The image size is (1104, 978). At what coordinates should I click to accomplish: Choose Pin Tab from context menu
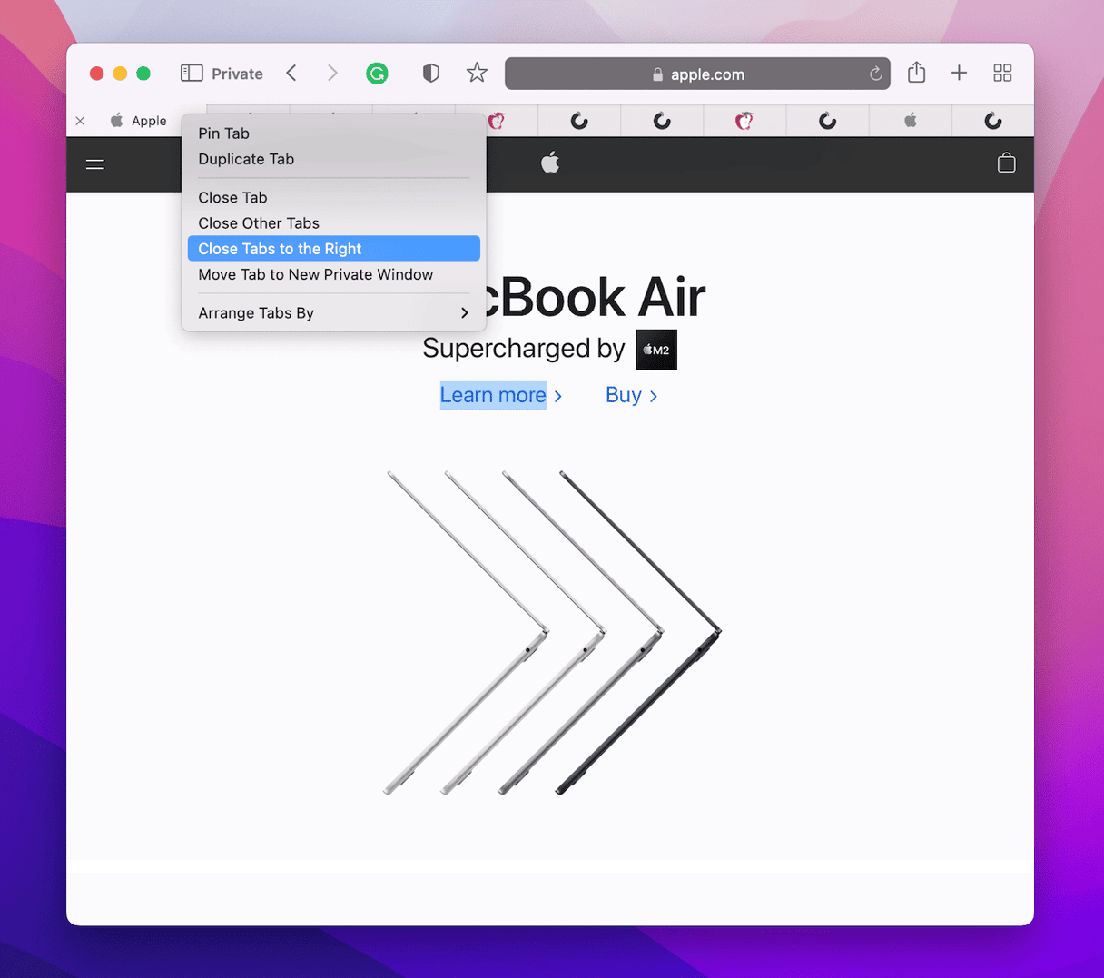coord(333,133)
